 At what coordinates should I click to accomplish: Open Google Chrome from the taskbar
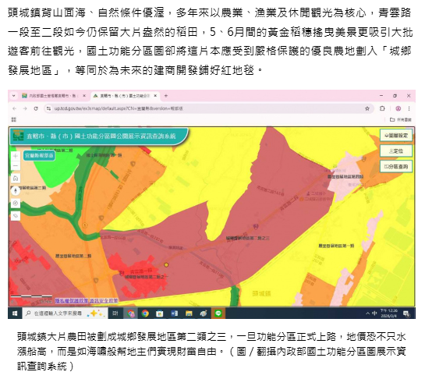(145, 313)
